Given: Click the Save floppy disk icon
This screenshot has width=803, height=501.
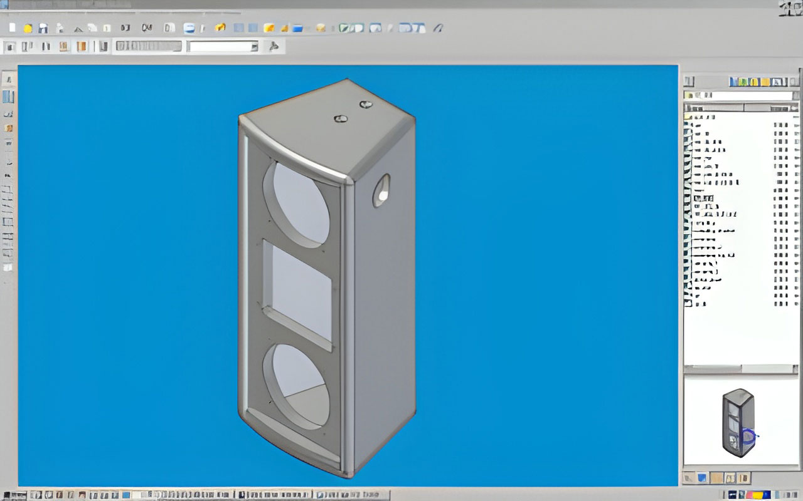Looking at the screenshot, I should click(43, 28).
